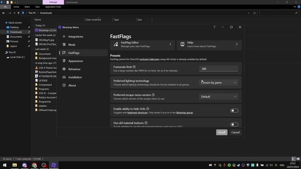Select the shaders folder in Explorer

tap(43, 106)
